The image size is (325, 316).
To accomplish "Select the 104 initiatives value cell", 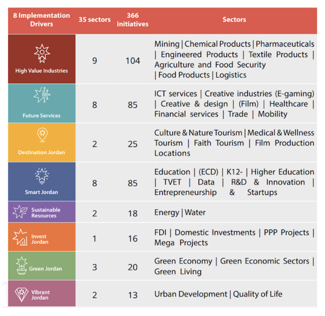I will [x=133, y=61].
